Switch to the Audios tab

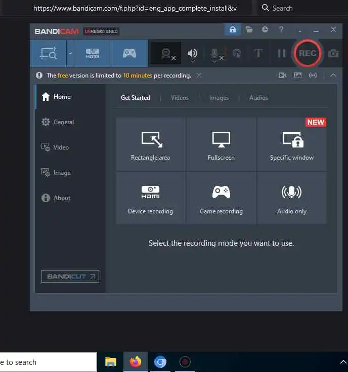[258, 98]
